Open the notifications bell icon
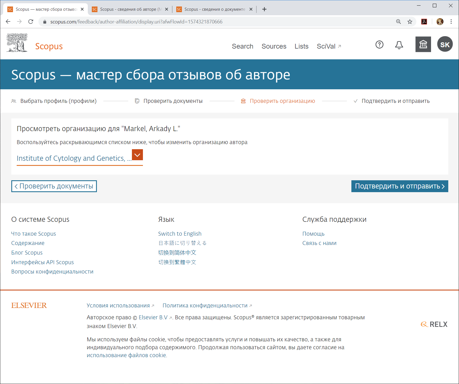The width and height of the screenshot is (459, 384). (399, 45)
